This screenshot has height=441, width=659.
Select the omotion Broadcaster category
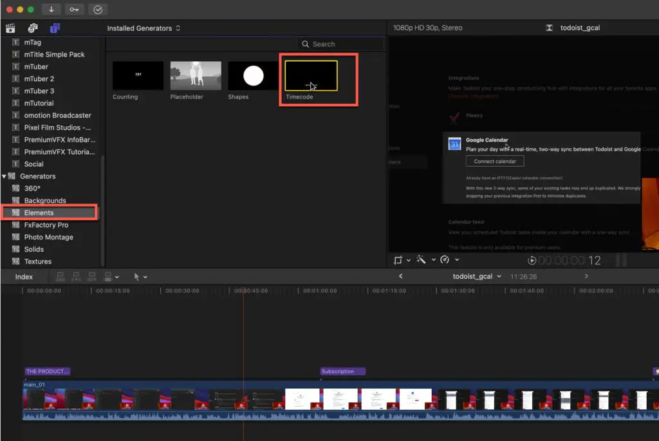click(57, 115)
